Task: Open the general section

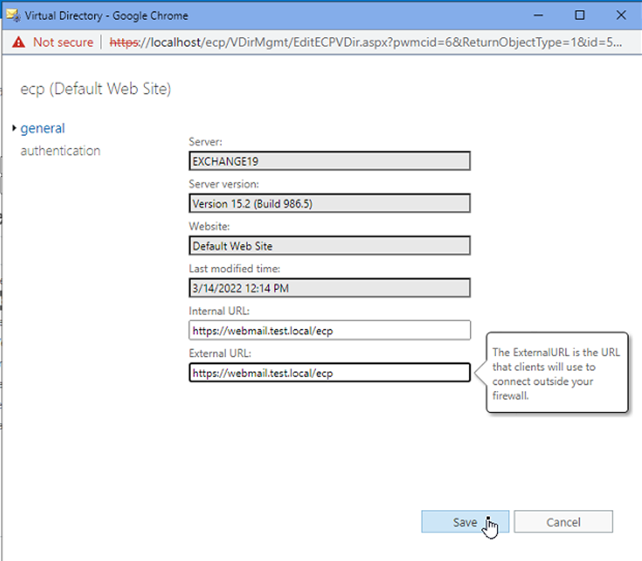Action: 42,128
